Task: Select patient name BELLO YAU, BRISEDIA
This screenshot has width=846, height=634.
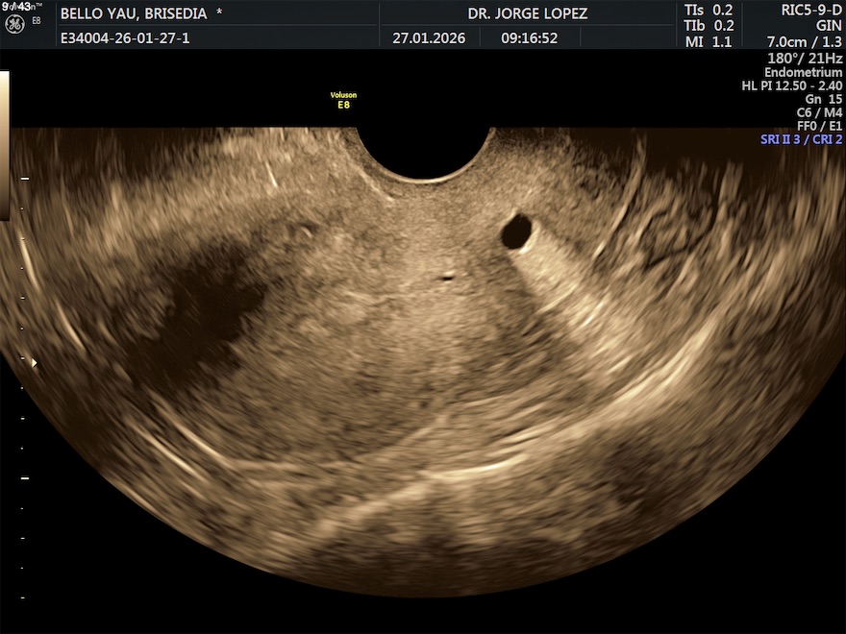Action: click(140, 13)
